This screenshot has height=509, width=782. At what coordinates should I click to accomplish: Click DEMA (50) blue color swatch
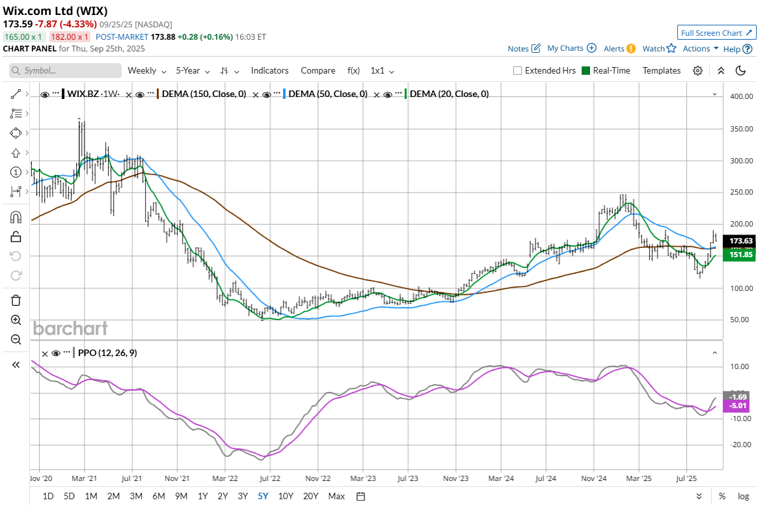[285, 94]
